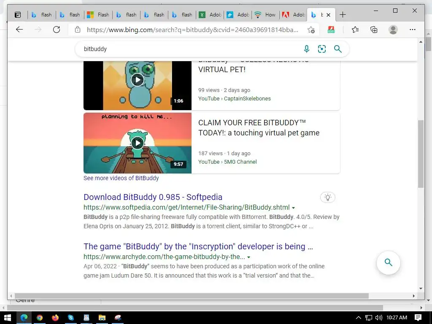This screenshot has width=432, height=324.
Task: Open the Favorites list icon
Action: [355, 30]
